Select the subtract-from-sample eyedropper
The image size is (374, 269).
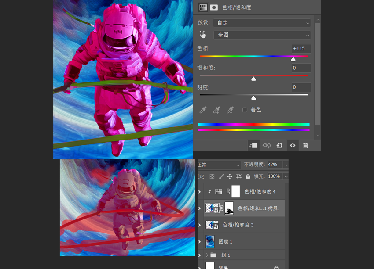tap(230, 110)
